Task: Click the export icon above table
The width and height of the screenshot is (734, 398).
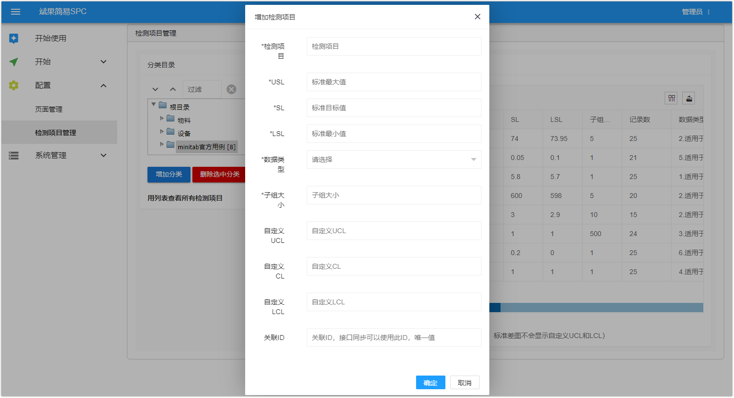Action: [689, 99]
